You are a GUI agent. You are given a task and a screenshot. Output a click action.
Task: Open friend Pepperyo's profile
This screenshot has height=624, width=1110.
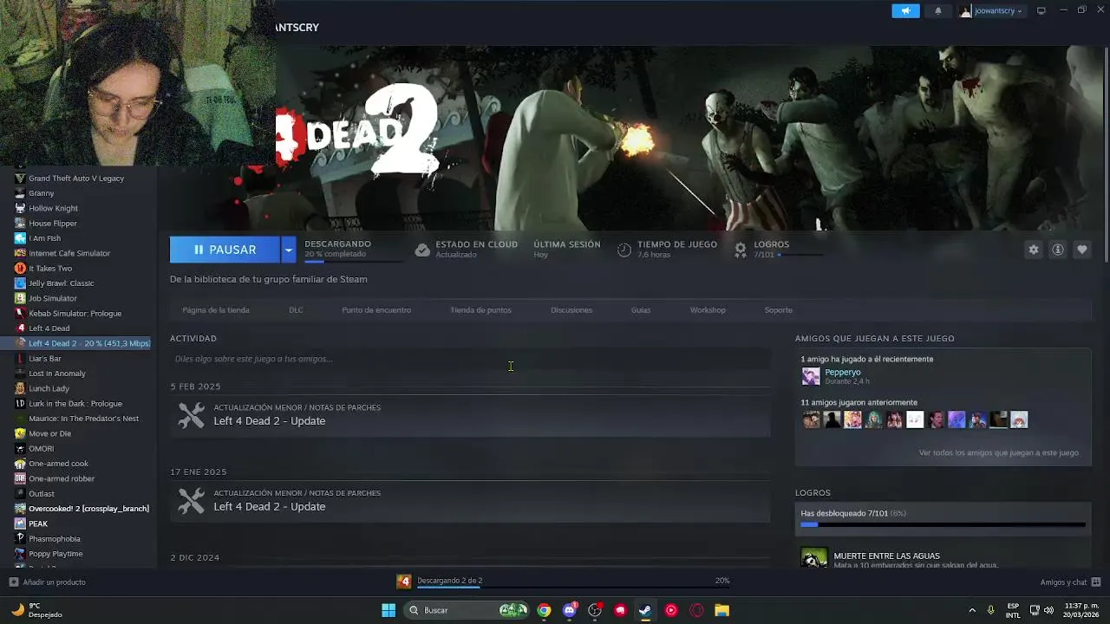(x=843, y=372)
